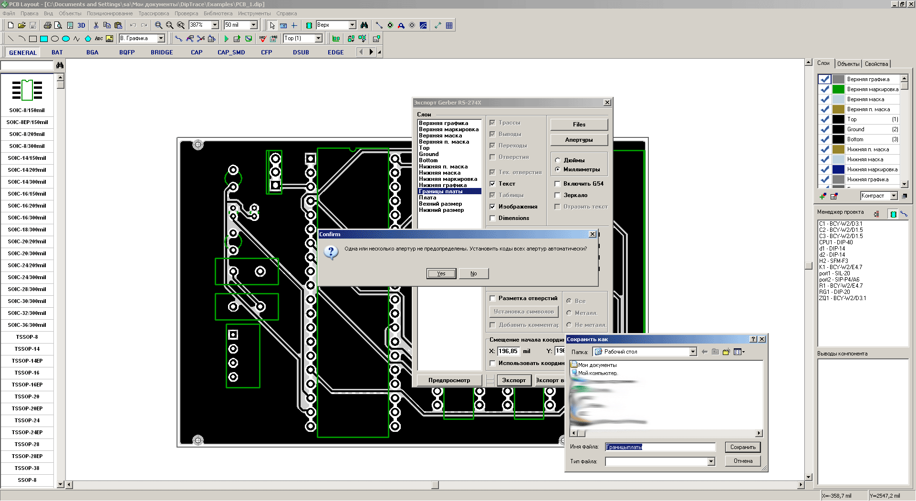Screen dimensions: 916x501
Task: Print the PCB layout
Action: pos(48,25)
